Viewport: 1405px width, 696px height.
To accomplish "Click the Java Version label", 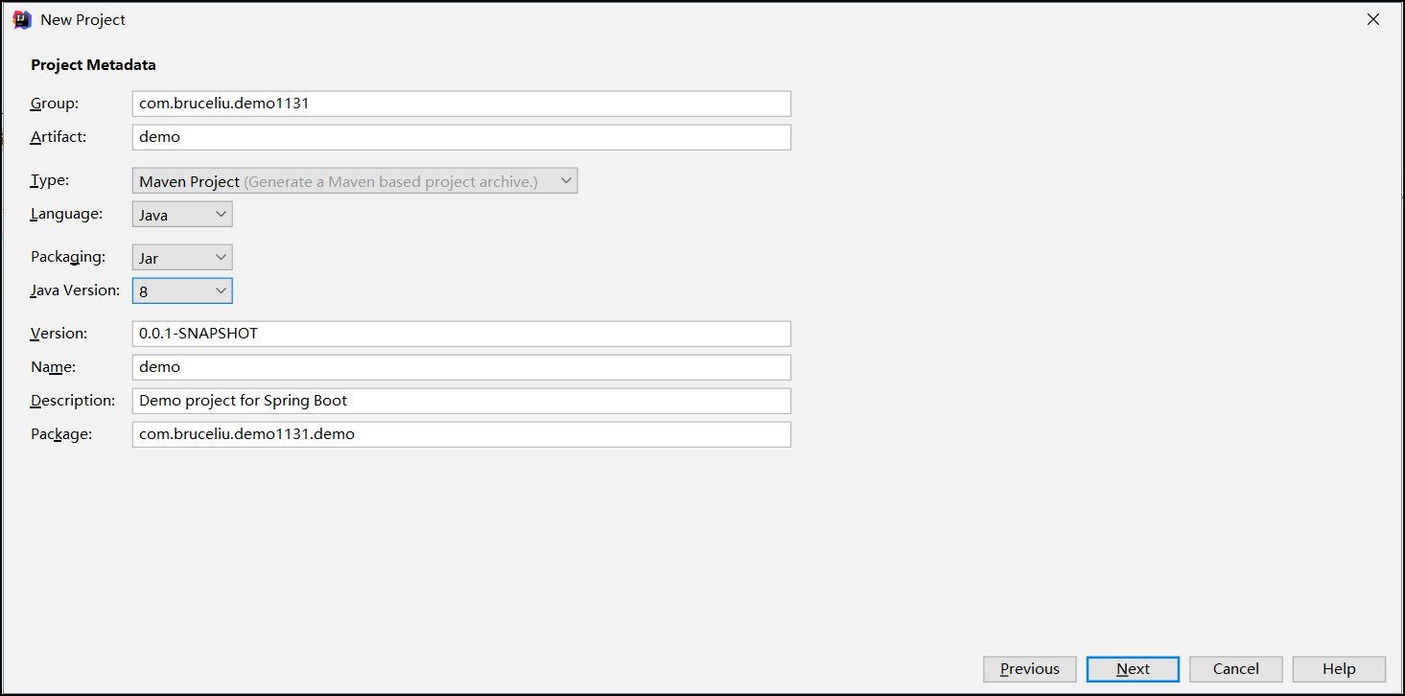I will [x=76, y=290].
